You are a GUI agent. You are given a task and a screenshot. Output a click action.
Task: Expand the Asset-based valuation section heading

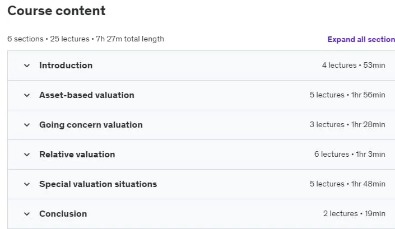tap(87, 95)
